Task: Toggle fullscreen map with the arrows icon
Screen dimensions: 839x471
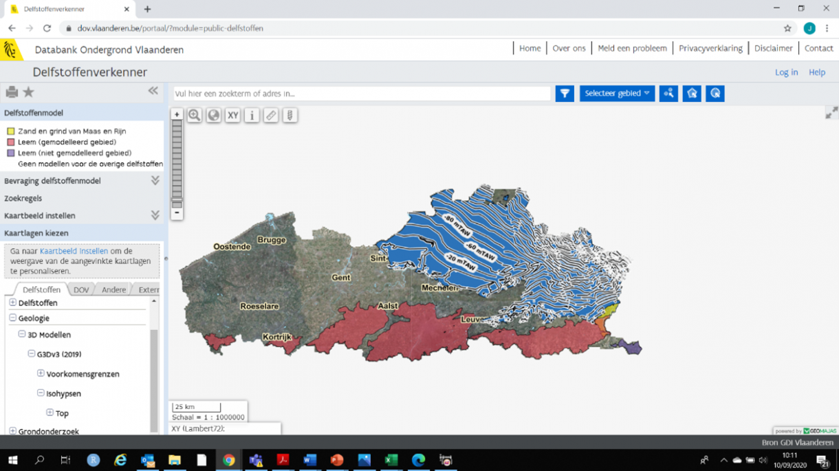Action: pyautogui.click(x=831, y=113)
